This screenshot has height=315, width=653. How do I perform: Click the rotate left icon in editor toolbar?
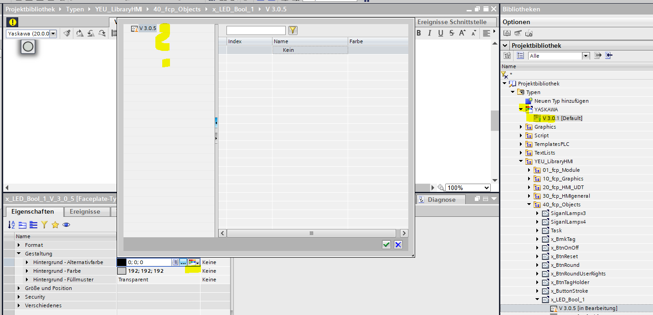[91, 33]
